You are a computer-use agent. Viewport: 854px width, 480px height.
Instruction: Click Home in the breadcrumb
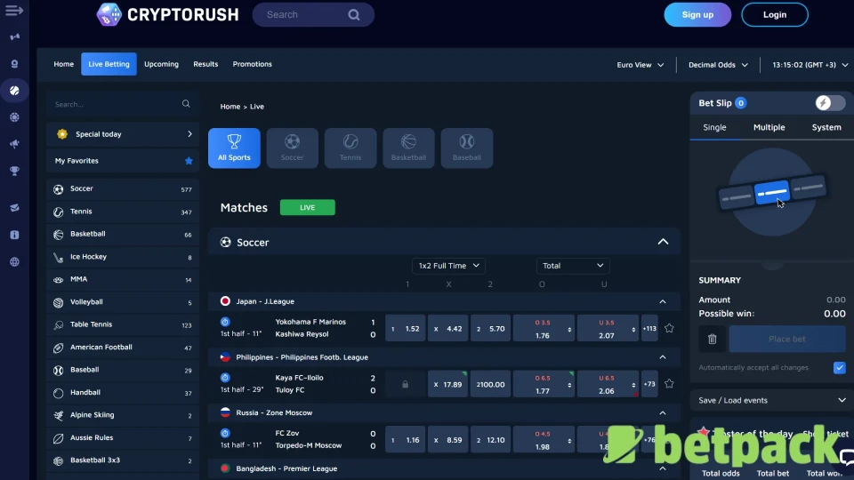(230, 107)
